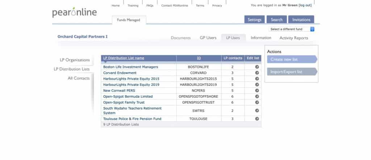Edit the Toulouse Police & Fire list icon
The width and height of the screenshot is (371, 160).
(x=257, y=119)
